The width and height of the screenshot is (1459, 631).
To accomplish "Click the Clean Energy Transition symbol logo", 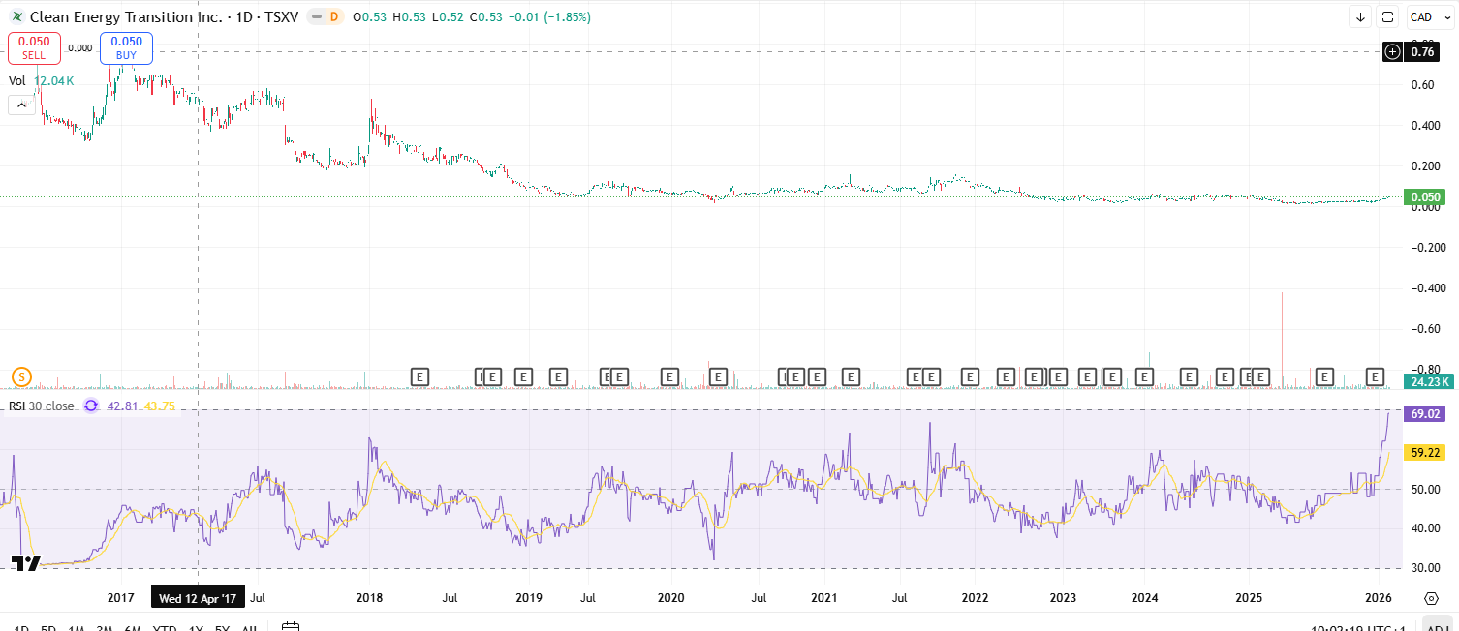I will click(x=16, y=17).
